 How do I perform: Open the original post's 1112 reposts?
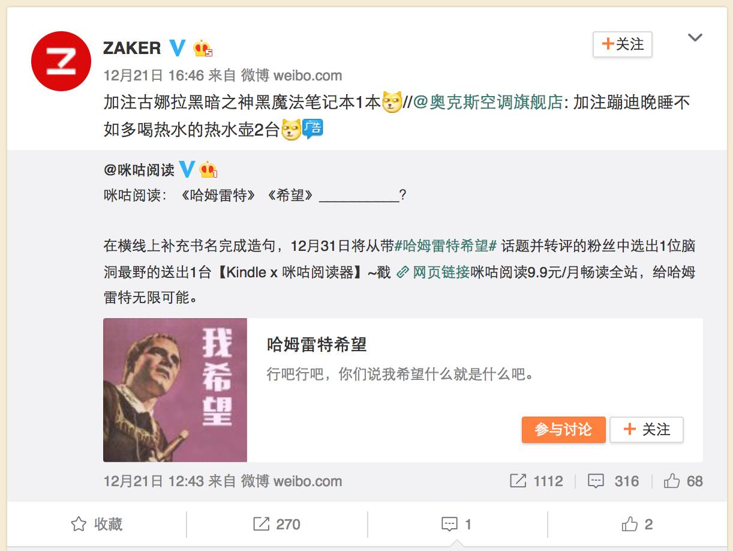pyautogui.click(x=536, y=481)
